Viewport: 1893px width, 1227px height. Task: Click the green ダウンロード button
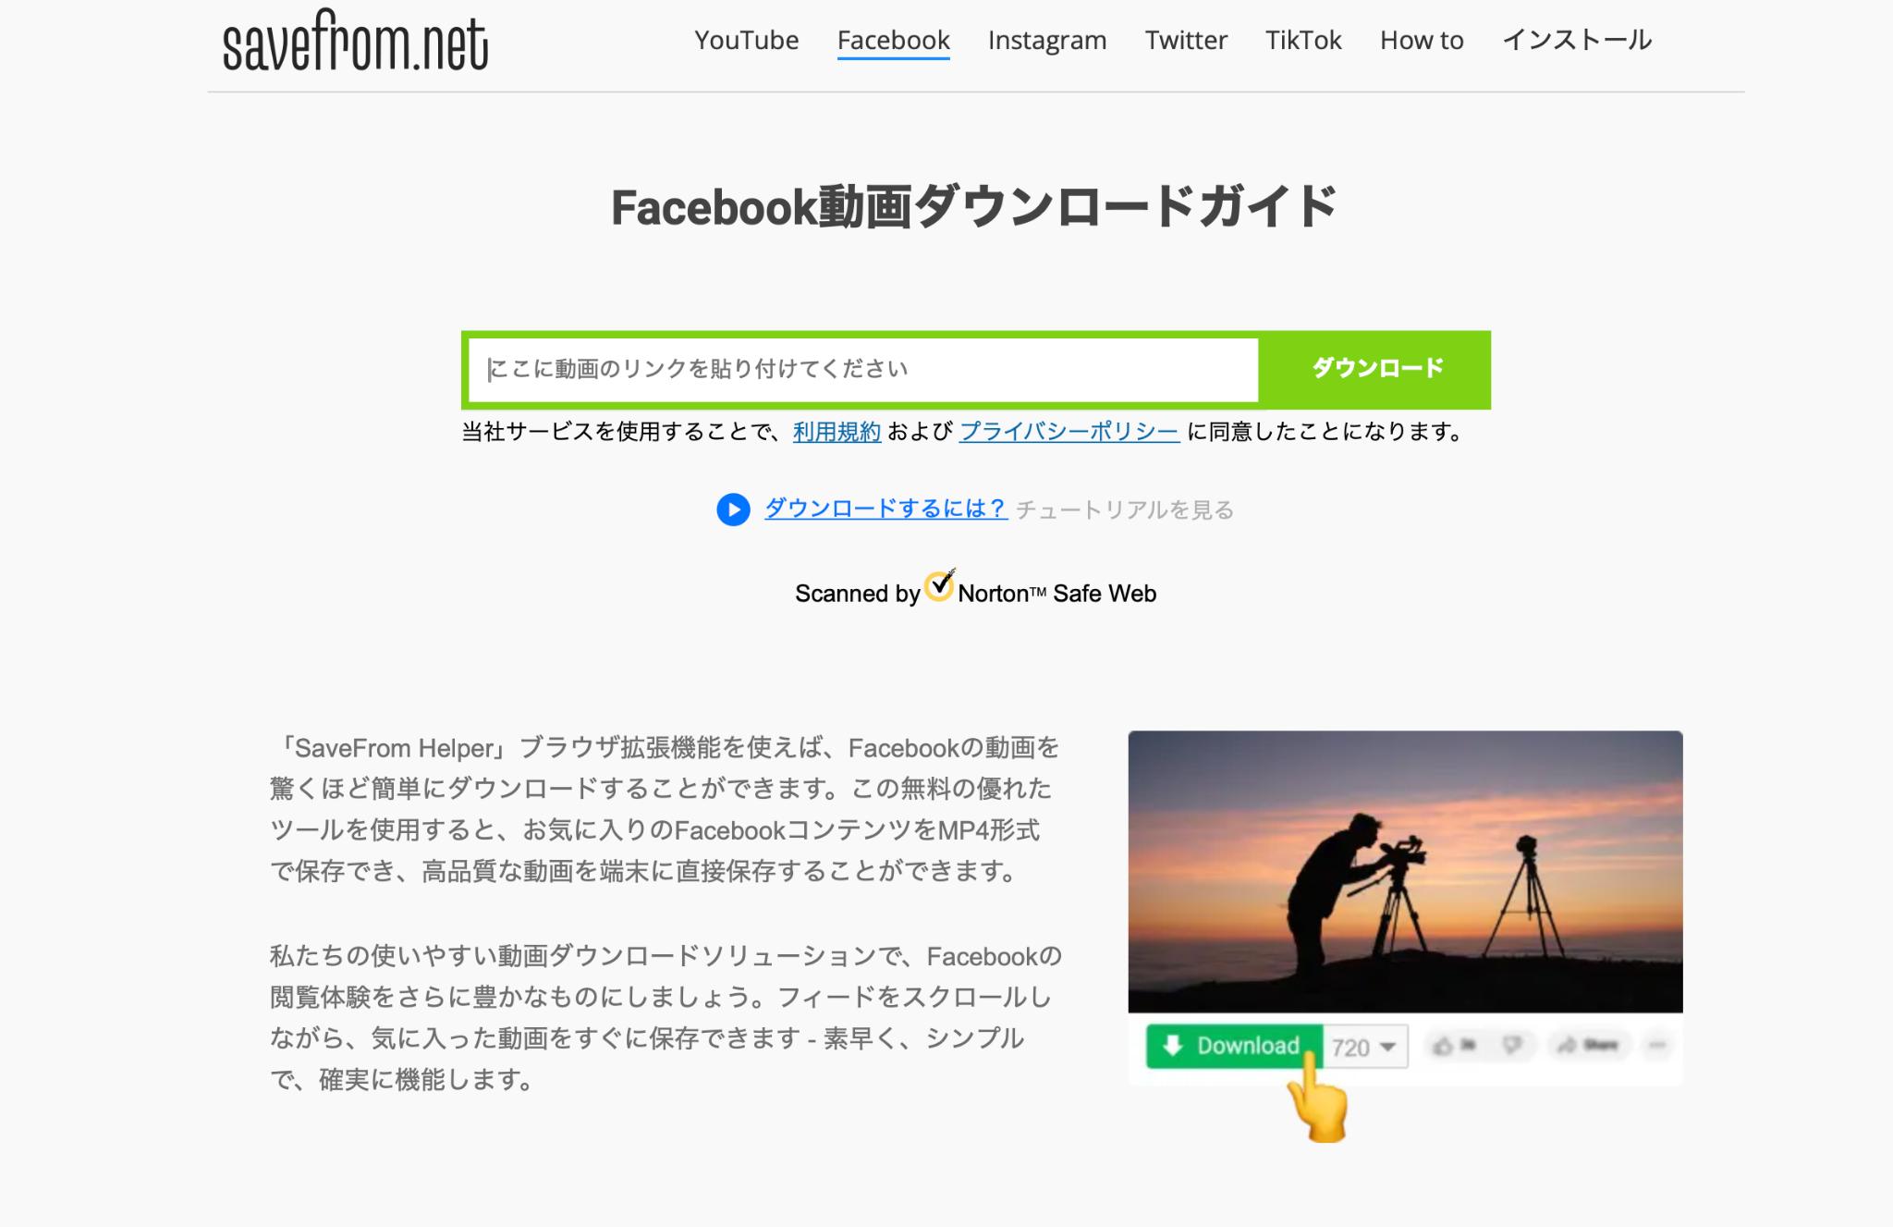(x=1374, y=369)
